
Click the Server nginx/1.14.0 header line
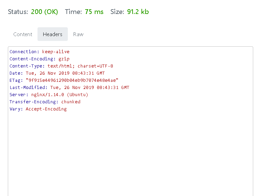point(49,94)
